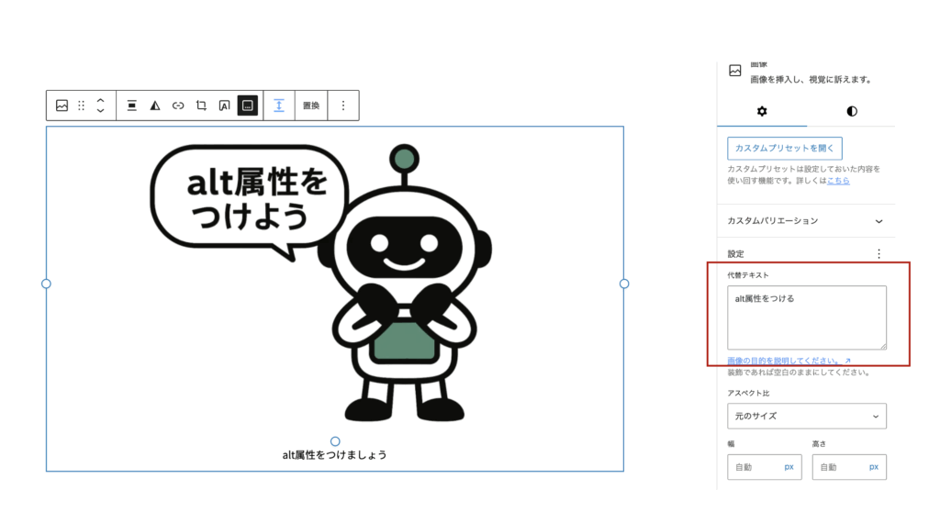Toggle the caption button in toolbar
The image size is (940, 523).
tap(247, 106)
